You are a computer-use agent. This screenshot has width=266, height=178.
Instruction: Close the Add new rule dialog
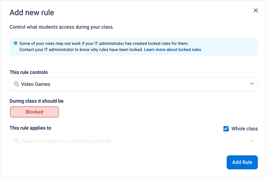point(256,11)
